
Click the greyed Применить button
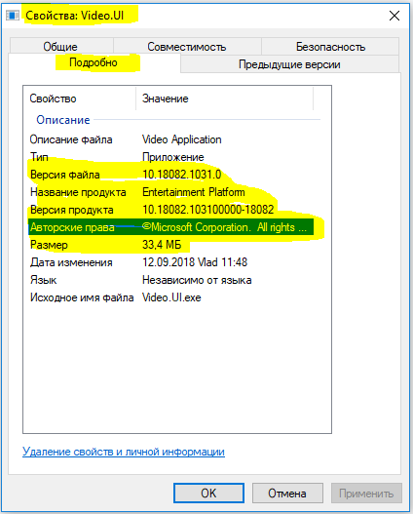coord(366,493)
